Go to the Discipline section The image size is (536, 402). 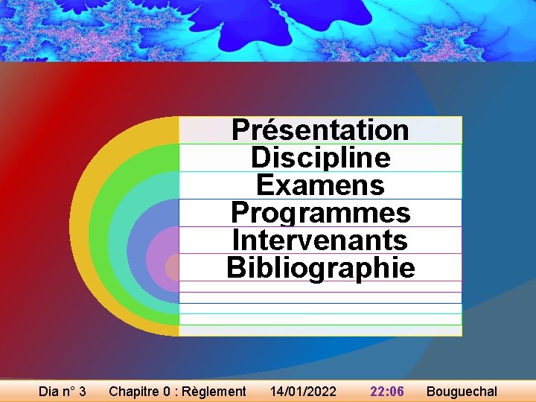[x=320, y=158]
